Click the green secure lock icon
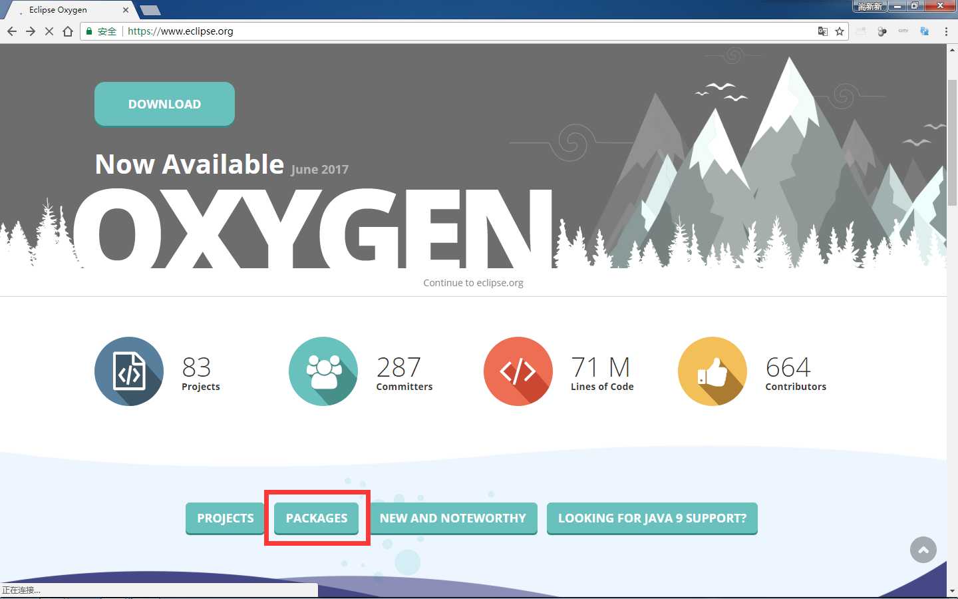Image resolution: width=958 pixels, height=599 pixels. pos(89,31)
